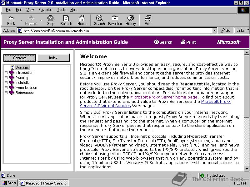Open the Help menu
Viewport: 250px width, 187px height.
[74, 10]
